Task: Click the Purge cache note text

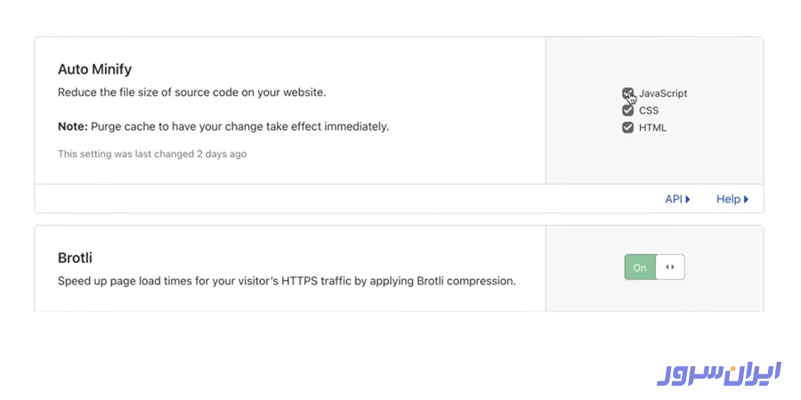Action: coord(223,126)
